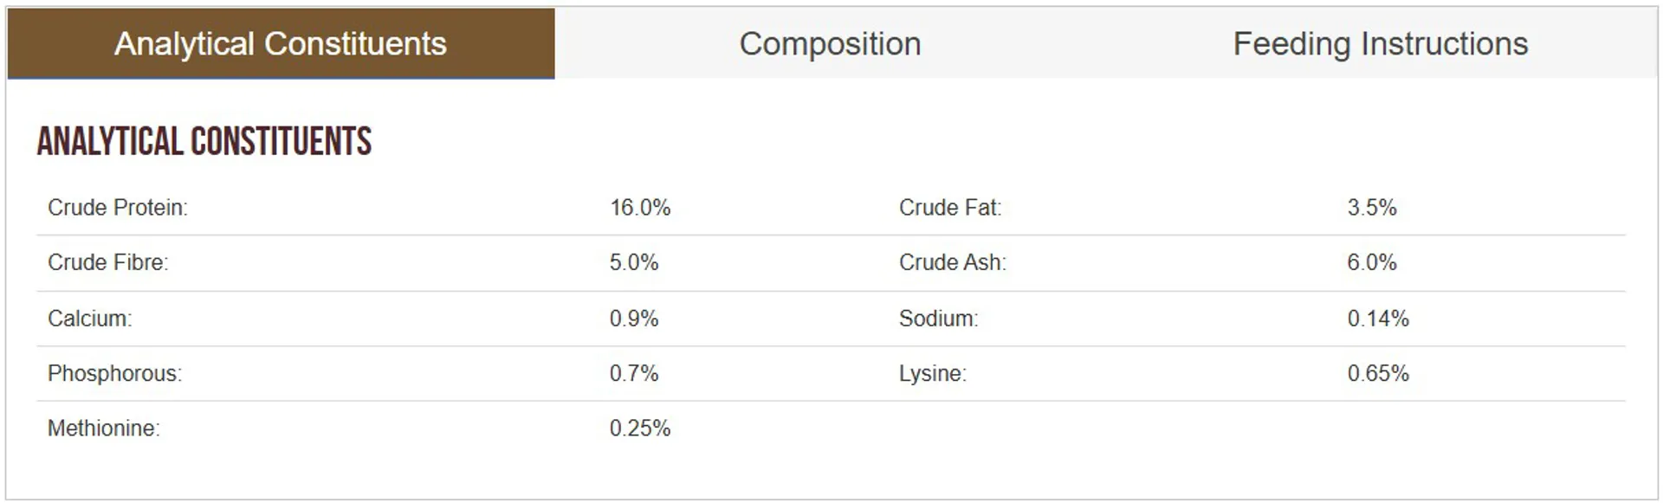
Task: Click the 0.14% sodium value
Action: pyautogui.click(x=1378, y=319)
